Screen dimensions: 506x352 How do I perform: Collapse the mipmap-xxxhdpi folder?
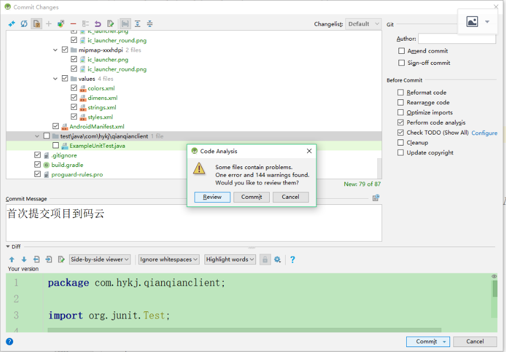pos(55,50)
